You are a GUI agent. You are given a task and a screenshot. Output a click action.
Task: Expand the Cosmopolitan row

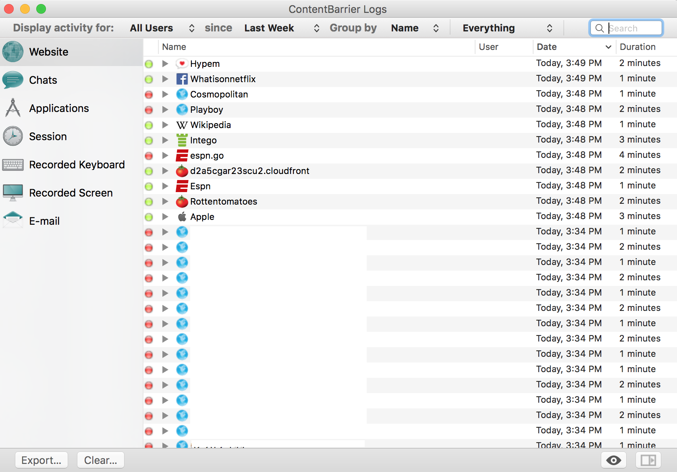pos(165,94)
